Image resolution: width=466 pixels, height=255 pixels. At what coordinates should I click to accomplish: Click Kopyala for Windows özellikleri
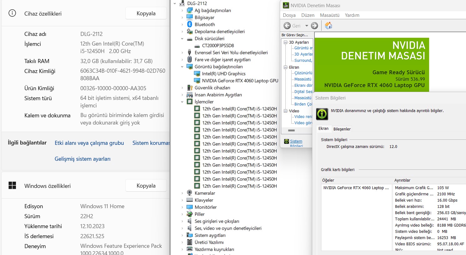pos(146,186)
